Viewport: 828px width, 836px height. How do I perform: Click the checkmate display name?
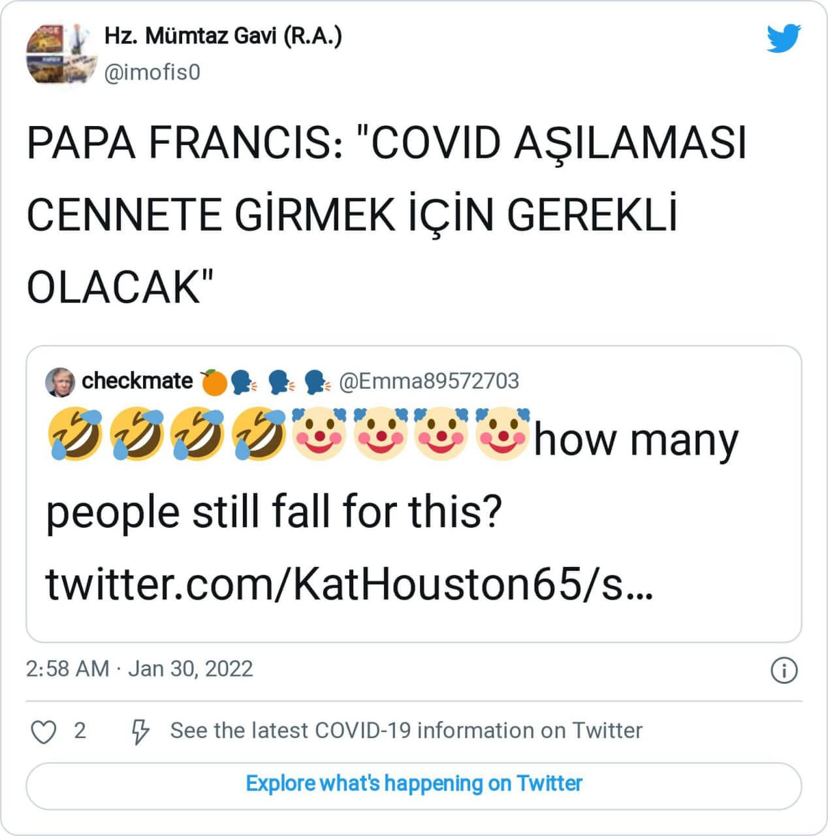tap(137, 381)
